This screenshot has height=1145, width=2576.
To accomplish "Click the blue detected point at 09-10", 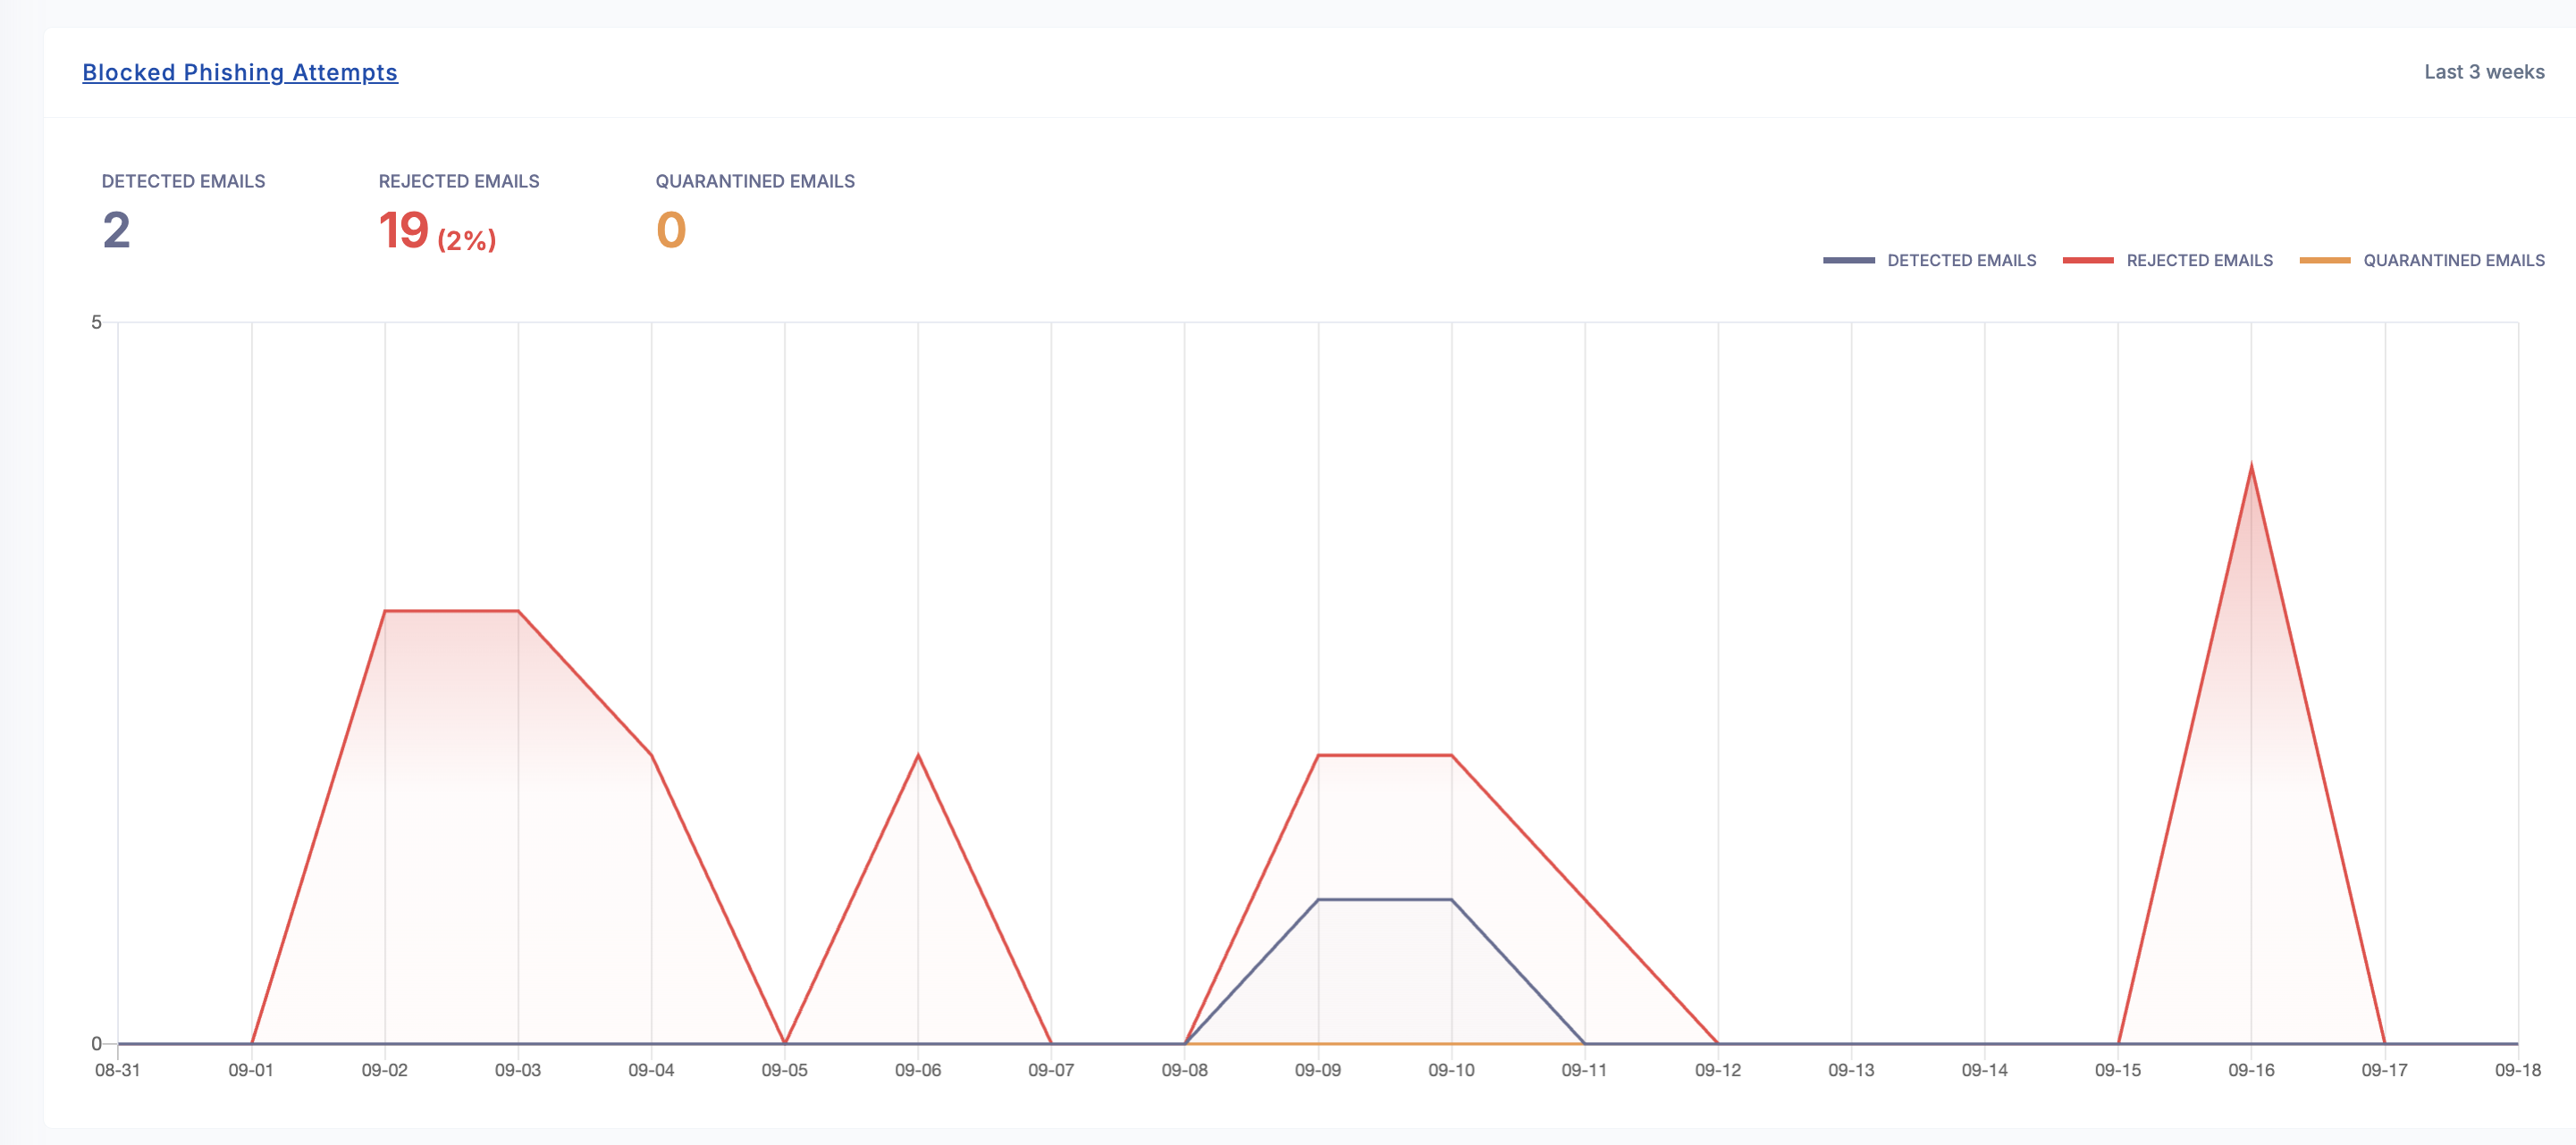I will click(x=1451, y=899).
